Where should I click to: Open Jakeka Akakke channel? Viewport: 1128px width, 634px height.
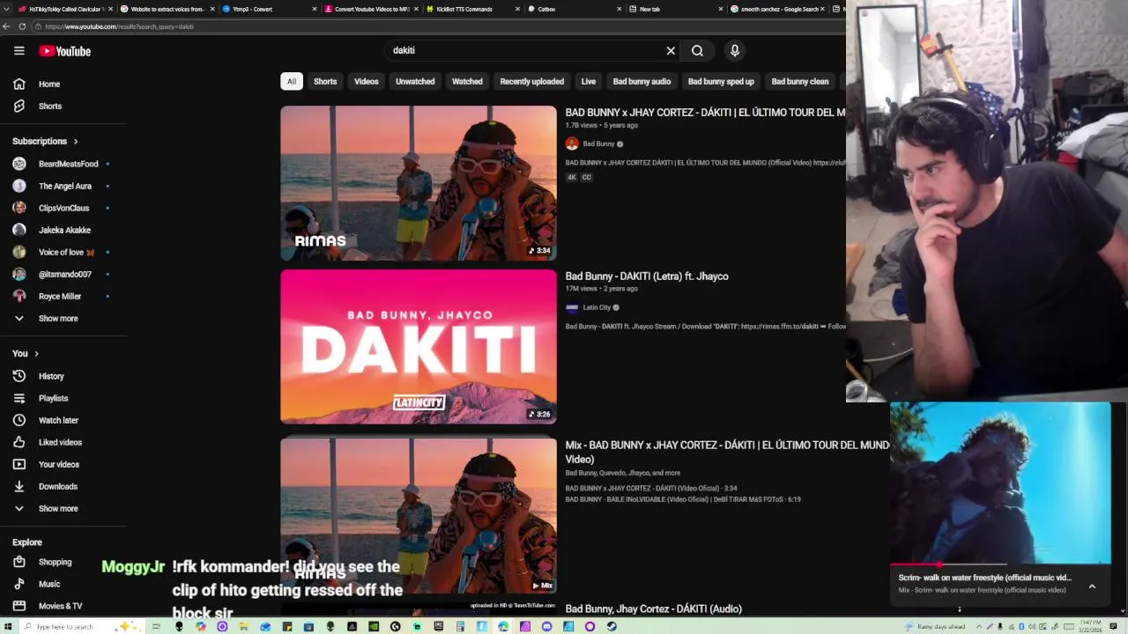tap(64, 230)
